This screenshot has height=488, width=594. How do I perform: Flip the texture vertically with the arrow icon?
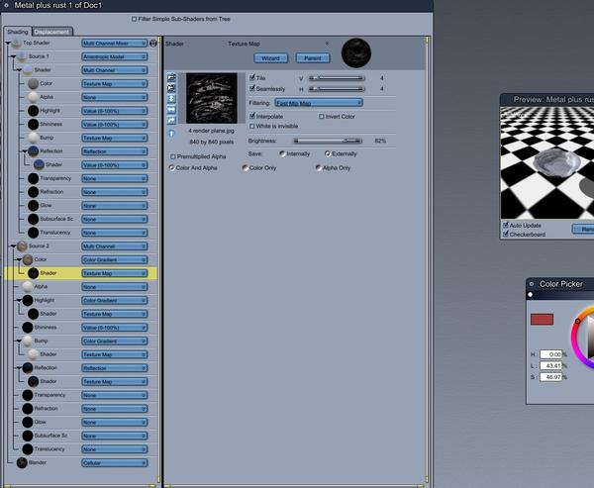[171, 99]
